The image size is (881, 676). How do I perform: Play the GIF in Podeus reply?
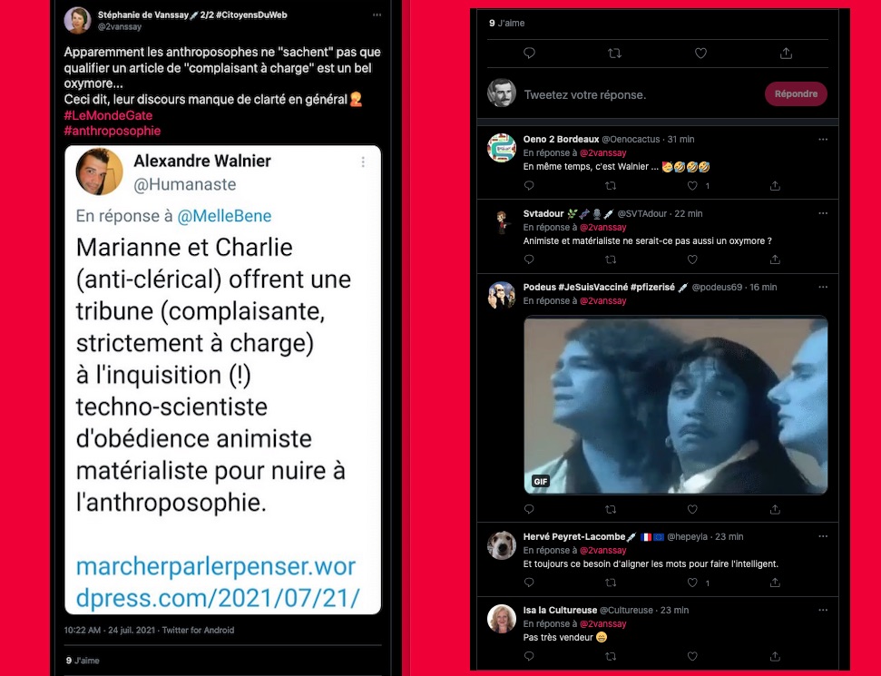click(675, 406)
